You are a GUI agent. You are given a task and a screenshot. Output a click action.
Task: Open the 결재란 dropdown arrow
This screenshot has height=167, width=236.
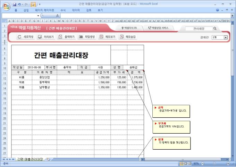(x=226, y=37)
